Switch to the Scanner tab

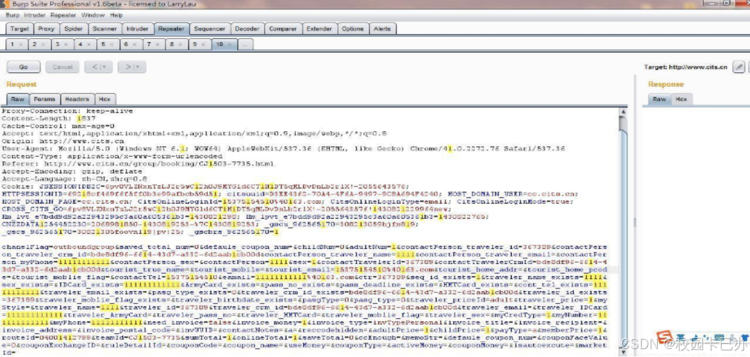tap(105, 29)
